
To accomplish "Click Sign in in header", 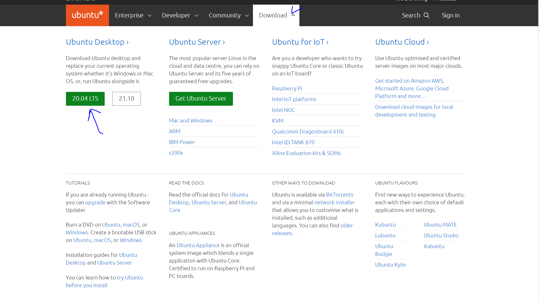I will (x=450, y=15).
